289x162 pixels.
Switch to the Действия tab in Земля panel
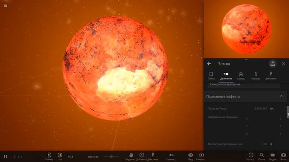(x=270, y=76)
